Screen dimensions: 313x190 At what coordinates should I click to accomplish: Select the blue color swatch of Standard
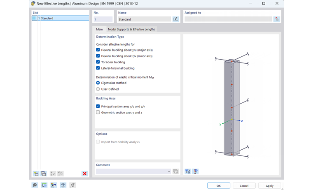tap(34, 18)
